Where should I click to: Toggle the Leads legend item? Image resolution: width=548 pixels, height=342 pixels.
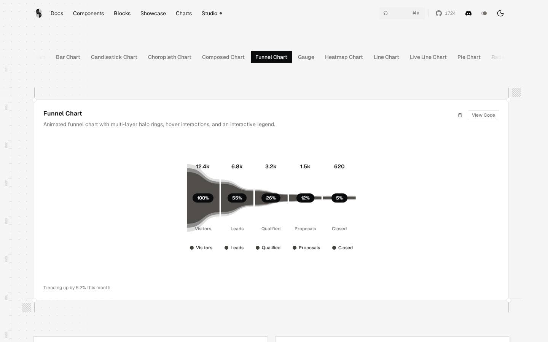point(234,248)
